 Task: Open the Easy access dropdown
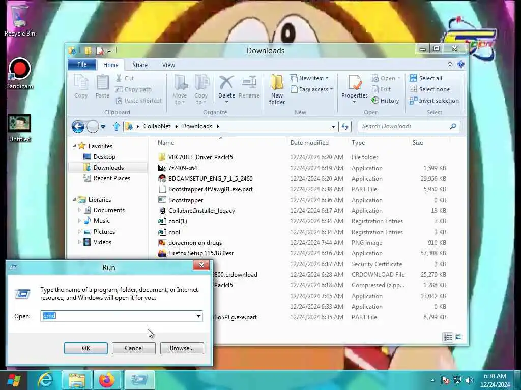(x=311, y=89)
